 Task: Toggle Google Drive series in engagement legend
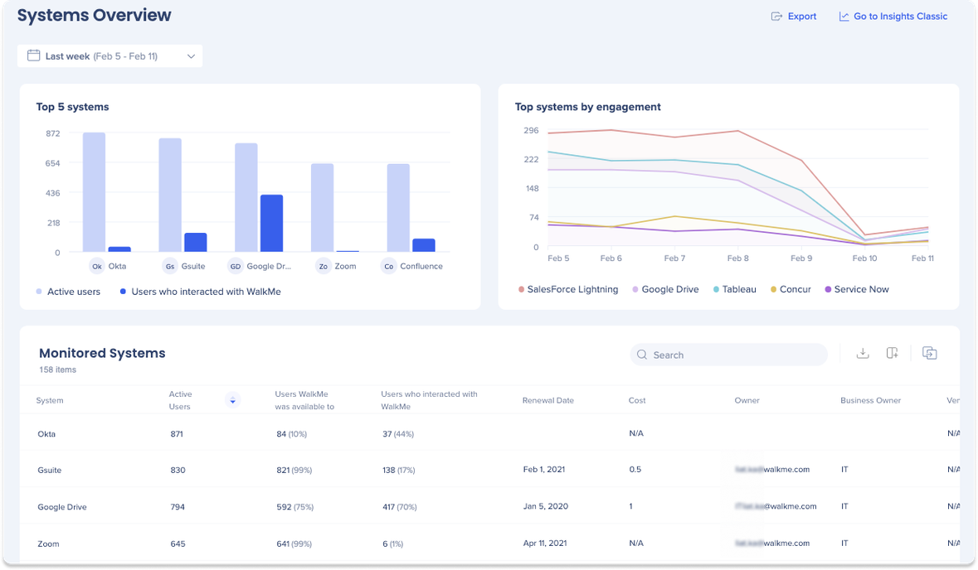click(665, 289)
